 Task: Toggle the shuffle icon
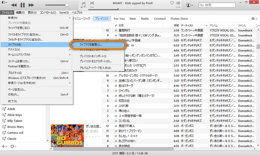[x=92, y=3]
